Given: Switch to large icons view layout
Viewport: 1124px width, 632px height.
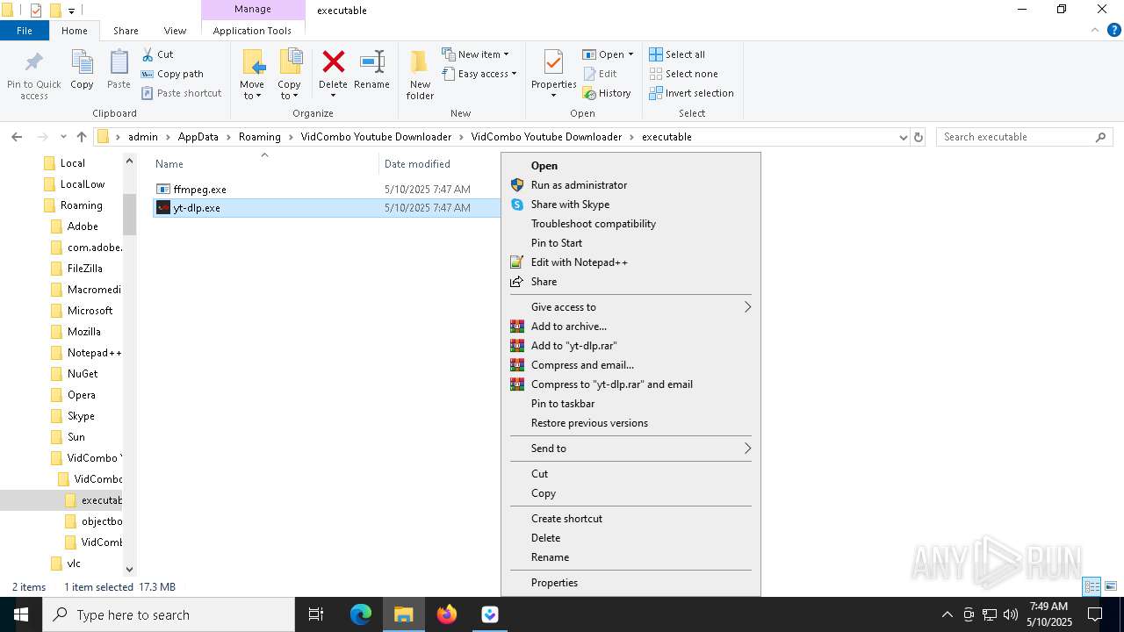Looking at the screenshot, I should tap(1111, 586).
